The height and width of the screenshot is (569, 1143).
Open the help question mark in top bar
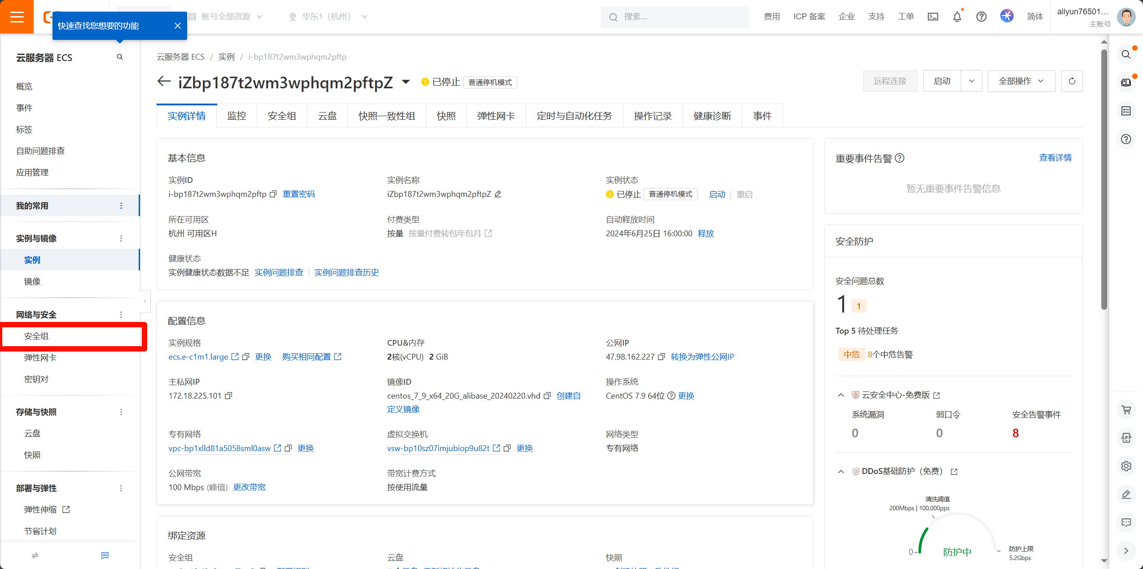coord(981,17)
